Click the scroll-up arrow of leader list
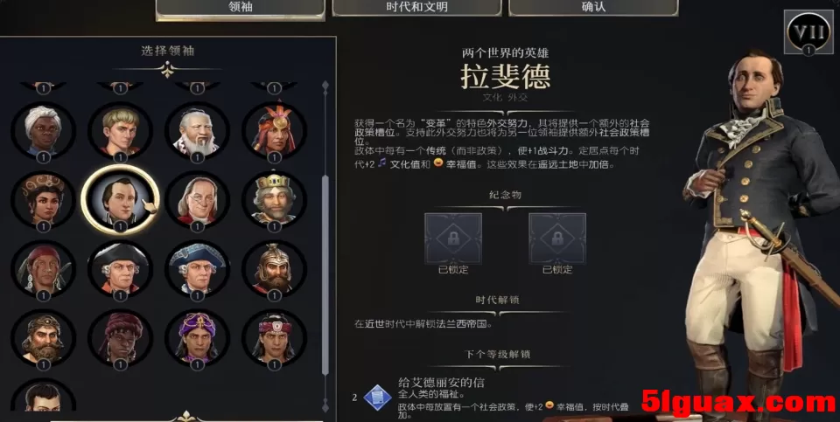The image size is (840, 422). click(x=325, y=86)
